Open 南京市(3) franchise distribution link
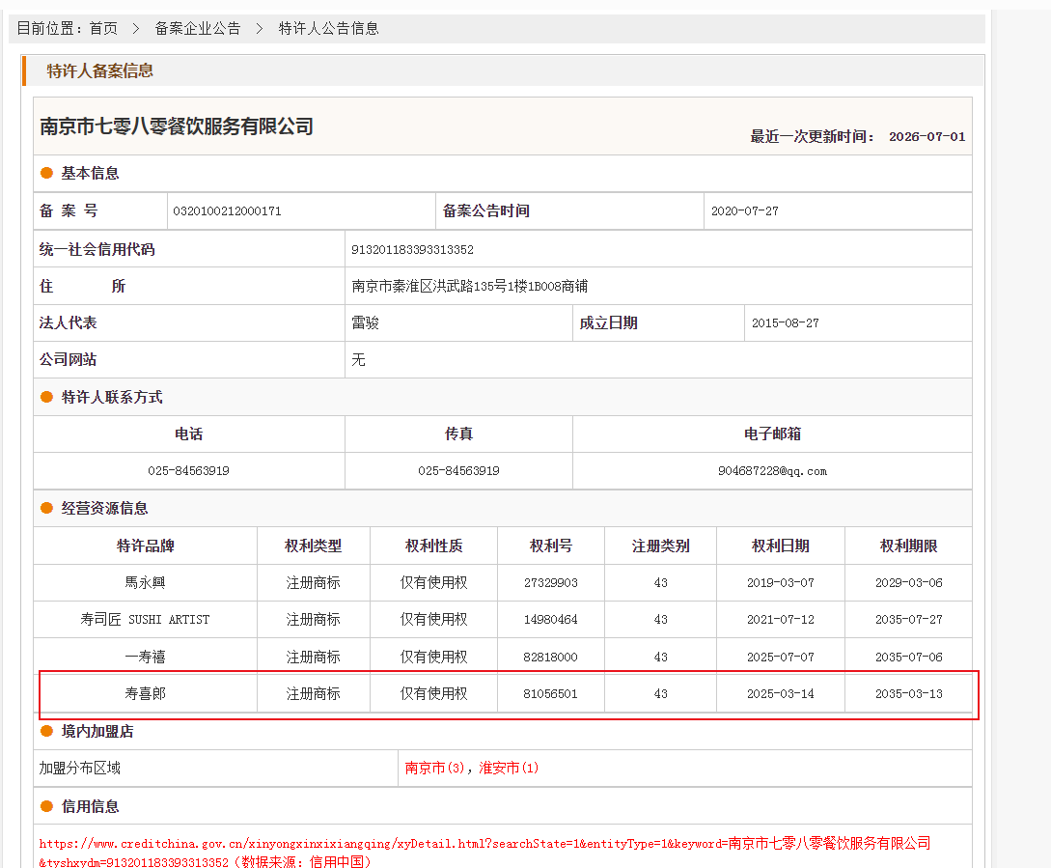This screenshot has width=1051, height=868. [435, 768]
